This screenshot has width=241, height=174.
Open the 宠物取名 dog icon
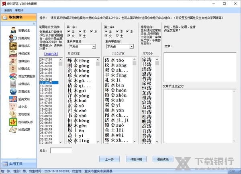tap(13, 115)
